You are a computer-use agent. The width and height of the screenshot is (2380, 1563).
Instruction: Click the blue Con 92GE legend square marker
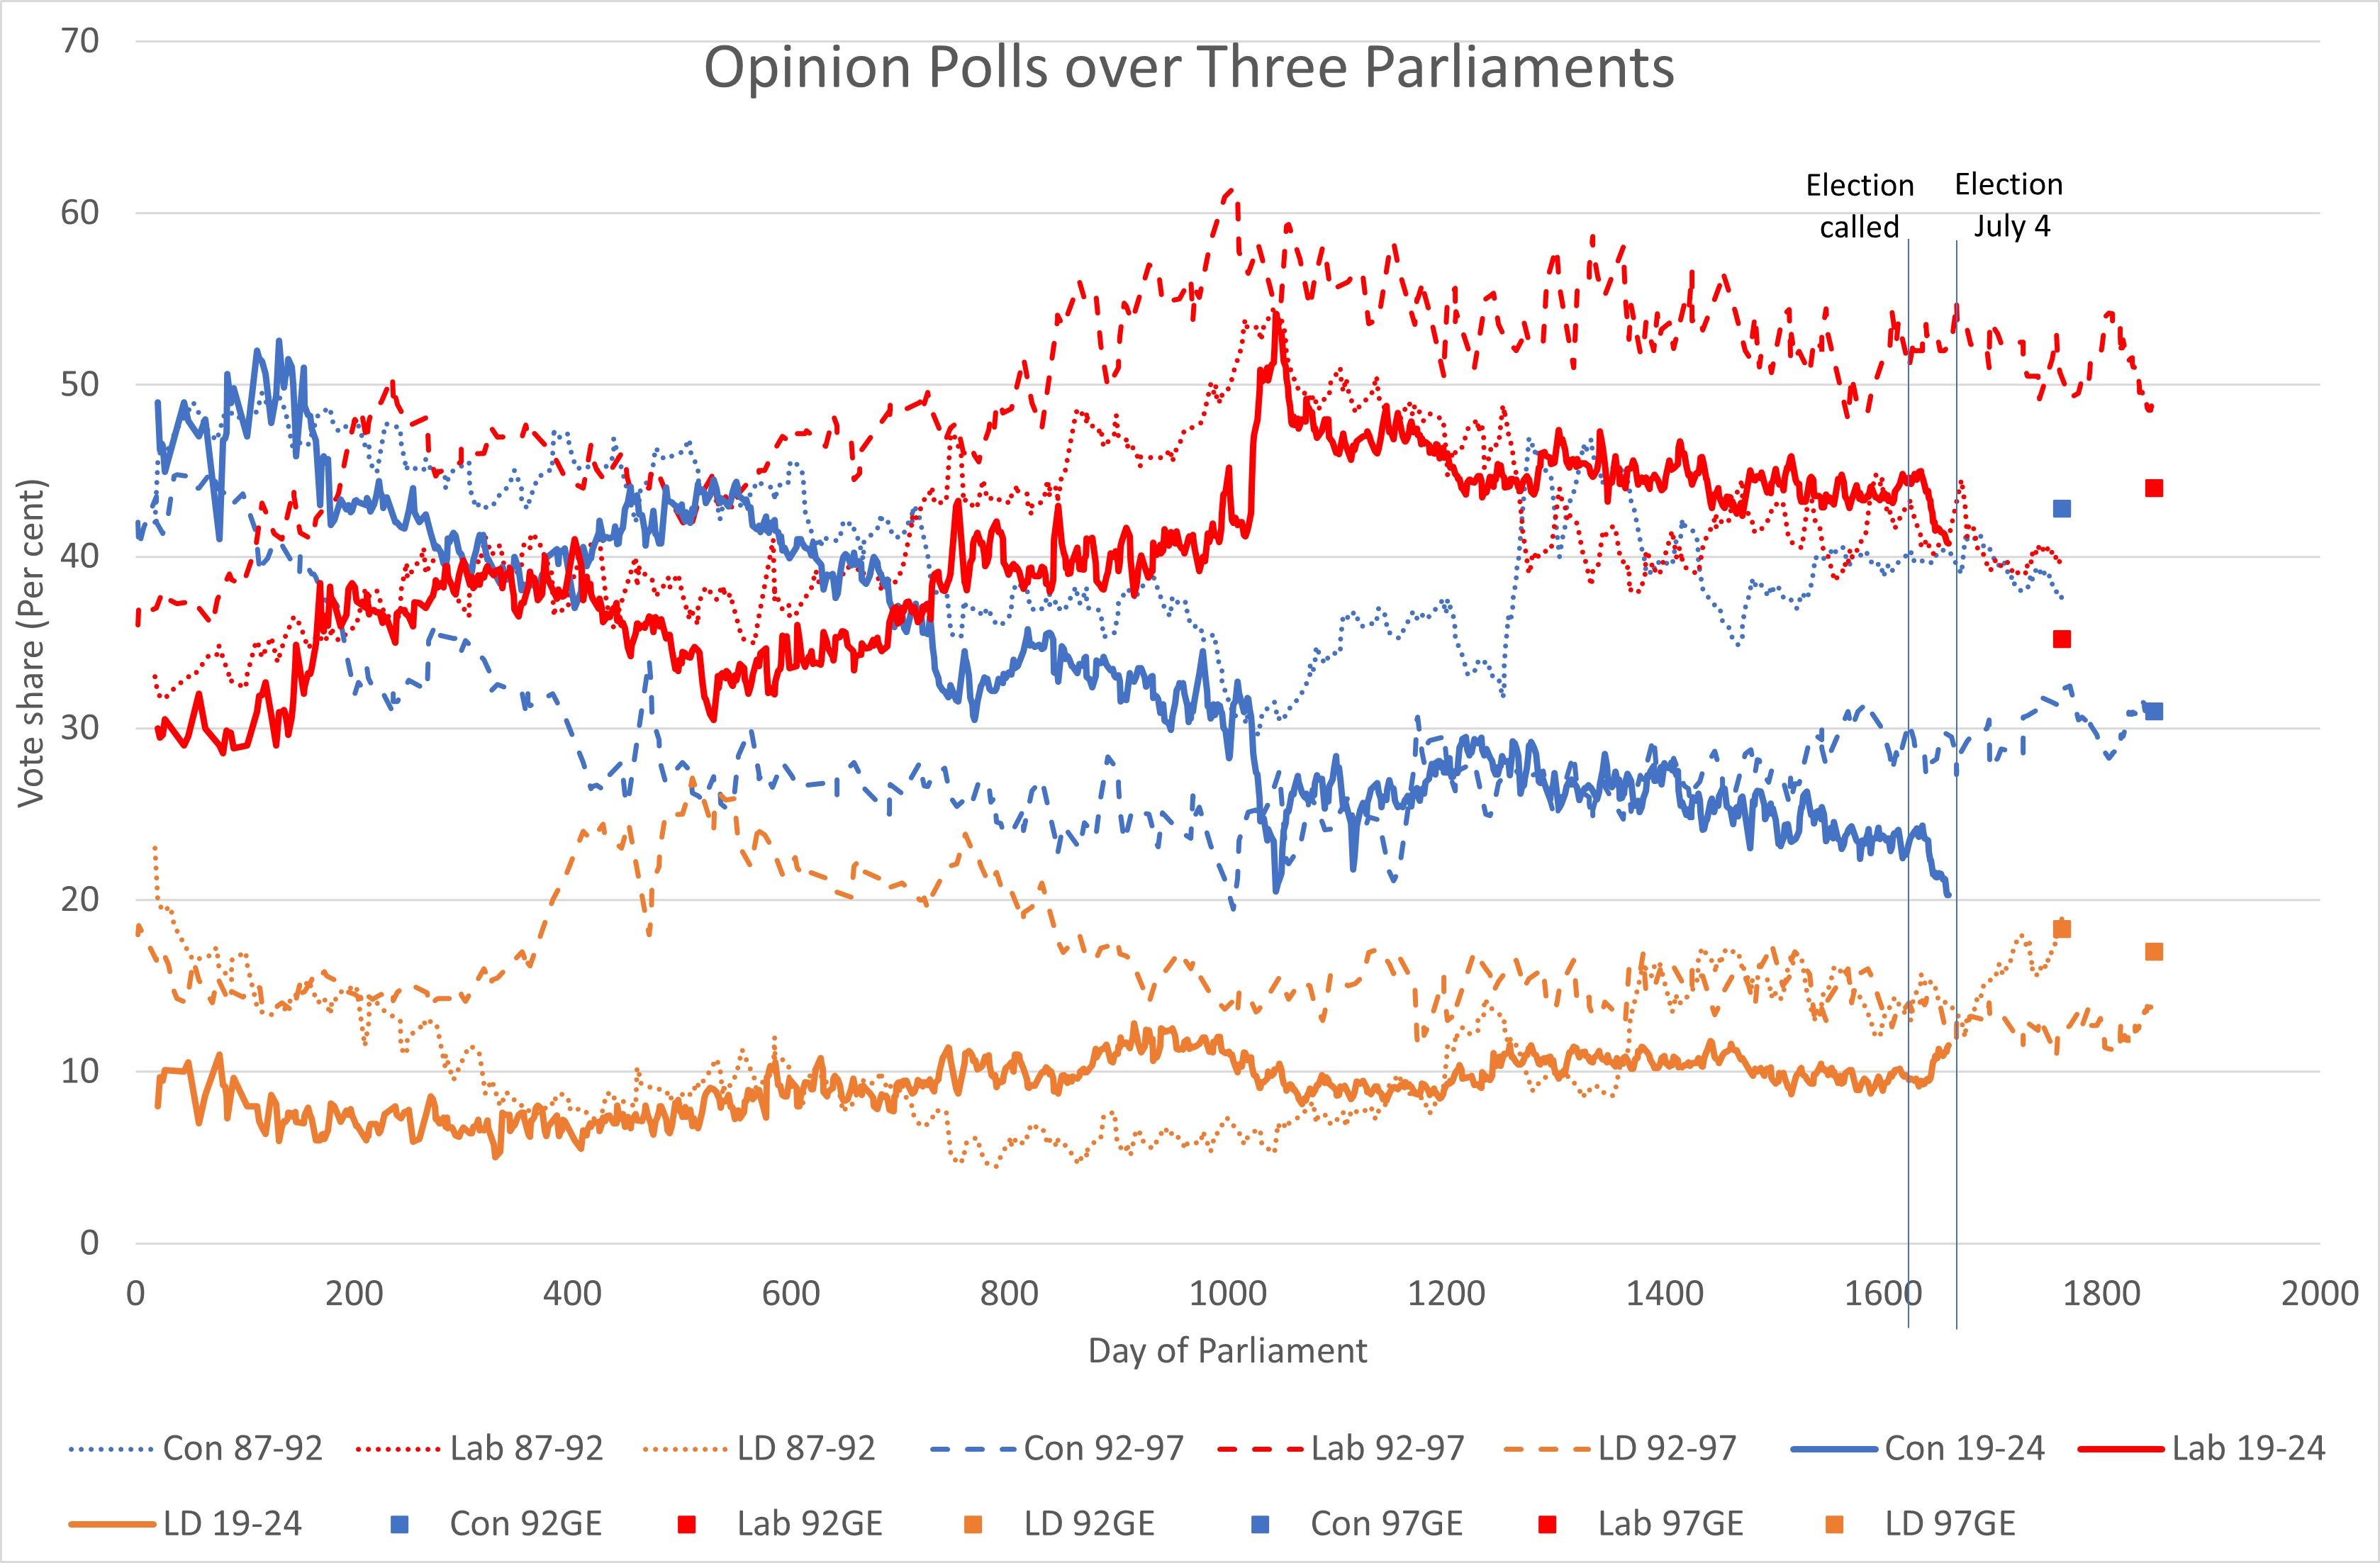pyautogui.click(x=399, y=1524)
